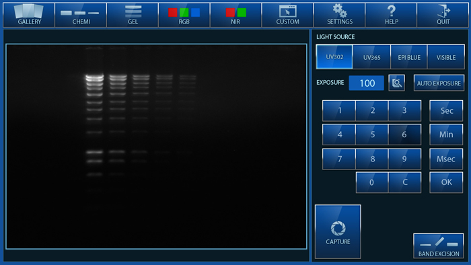Select the GEL imaging mode
Image resolution: width=471 pixels, height=265 pixels.
click(133, 15)
